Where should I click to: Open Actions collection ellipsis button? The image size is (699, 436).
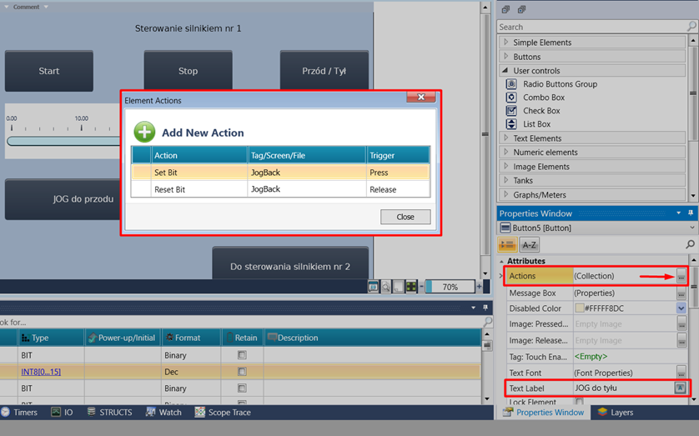(x=681, y=276)
